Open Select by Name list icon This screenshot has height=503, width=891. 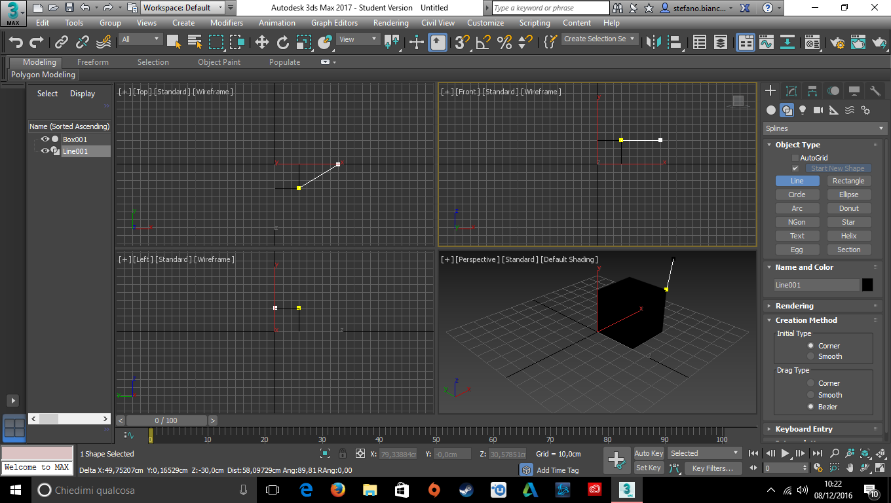[x=195, y=43]
